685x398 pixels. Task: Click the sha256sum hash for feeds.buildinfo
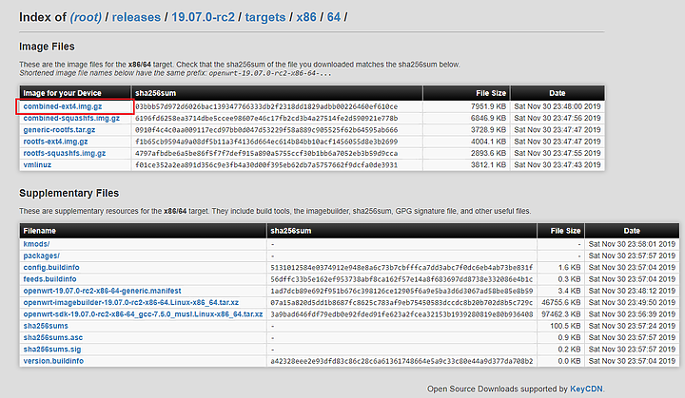pyautogui.click(x=401, y=279)
